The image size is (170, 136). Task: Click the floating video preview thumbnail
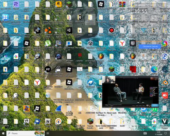click(130, 92)
